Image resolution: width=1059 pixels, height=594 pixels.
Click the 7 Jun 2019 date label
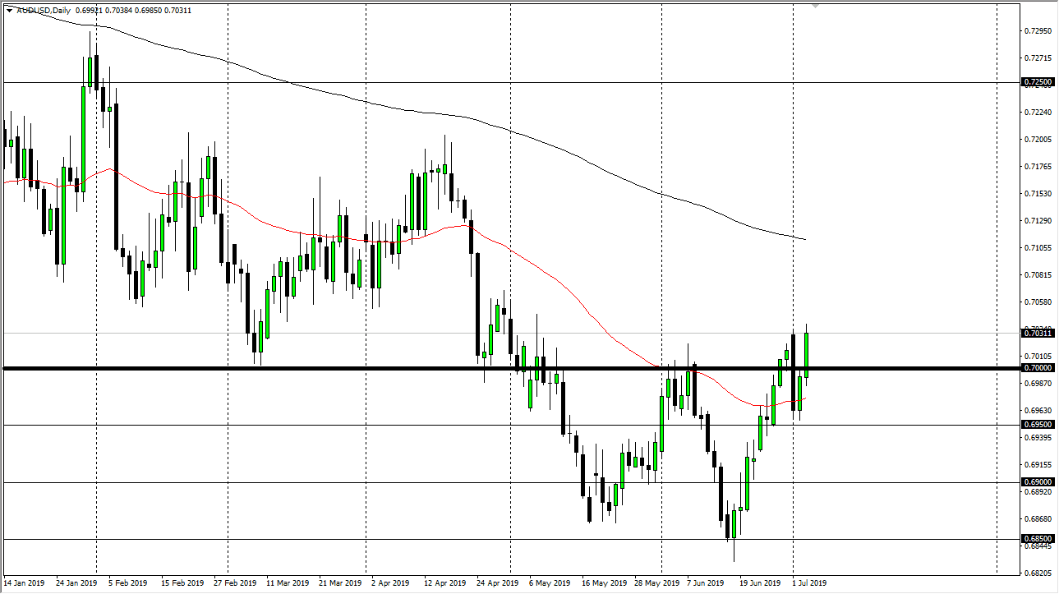pyautogui.click(x=706, y=583)
